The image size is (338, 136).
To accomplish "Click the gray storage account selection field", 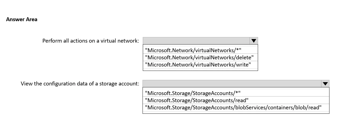I will pos(232,84).
